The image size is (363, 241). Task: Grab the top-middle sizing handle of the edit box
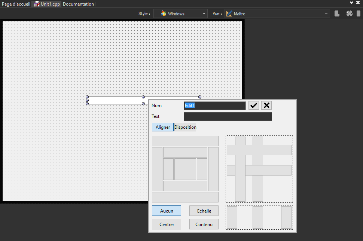[x=143, y=97]
